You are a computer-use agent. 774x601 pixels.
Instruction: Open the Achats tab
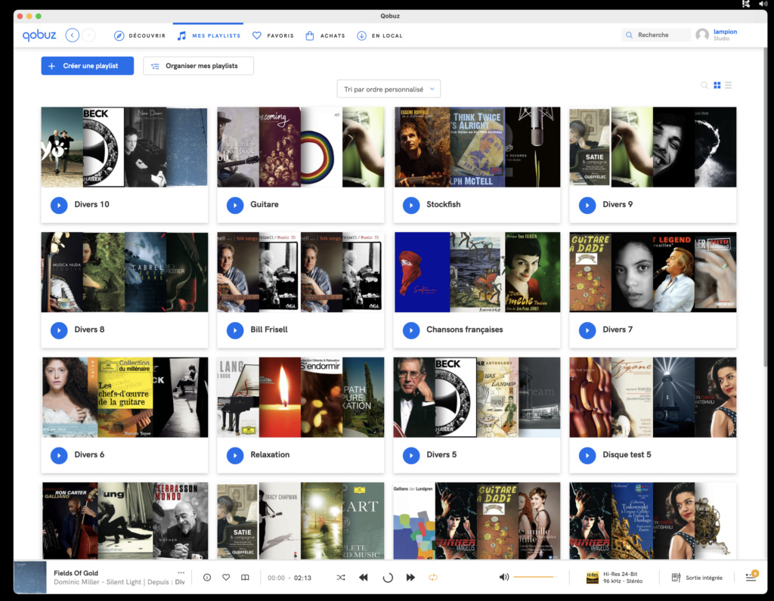click(325, 36)
